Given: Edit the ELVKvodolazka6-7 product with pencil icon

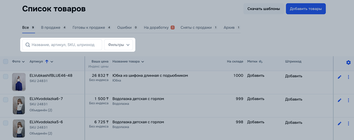Looking at the screenshot, I should 339,100.
